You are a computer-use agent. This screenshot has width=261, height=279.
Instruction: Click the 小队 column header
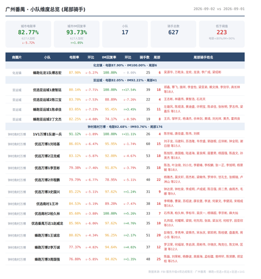pyautogui.click(x=47, y=57)
